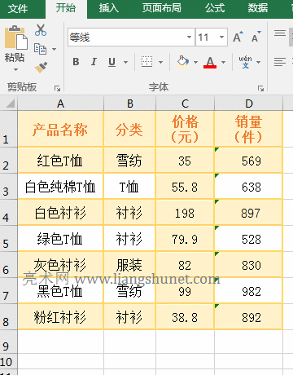Select the Format Painter brush
293x375 pixels.
coord(41,67)
